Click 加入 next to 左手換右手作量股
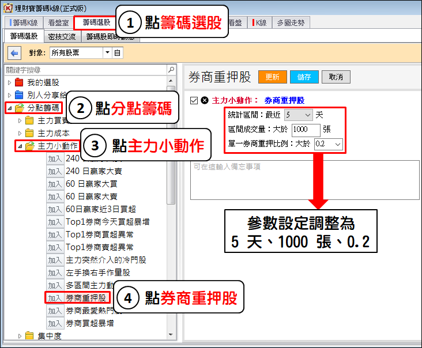The width and height of the screenshot is (422, 348). point(55,273)
